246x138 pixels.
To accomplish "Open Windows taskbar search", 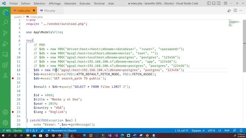I will pyautogui.click(x=9, y=135).
